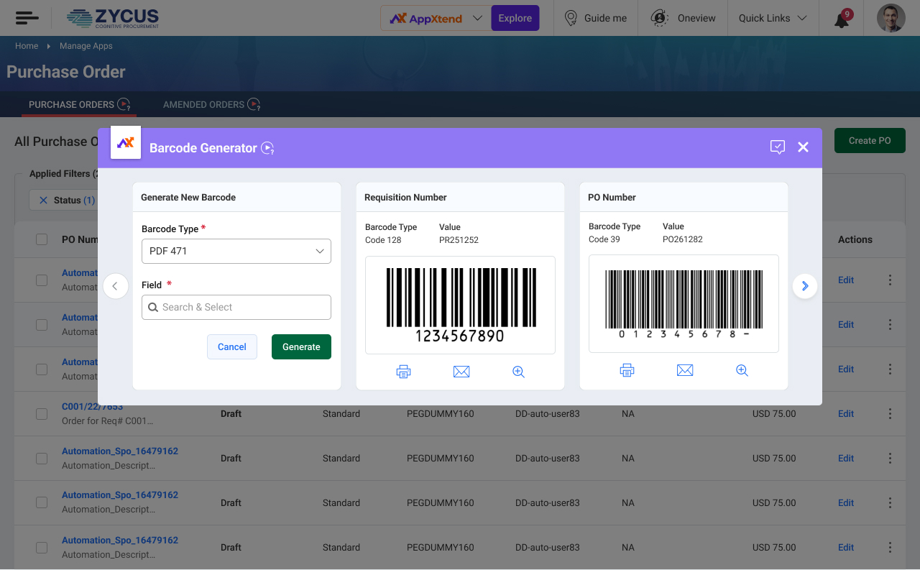Open feedback icon in Barcode Generator header

click(778, 147)
